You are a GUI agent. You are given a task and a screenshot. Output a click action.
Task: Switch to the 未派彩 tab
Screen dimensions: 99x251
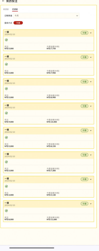[6, 9]
